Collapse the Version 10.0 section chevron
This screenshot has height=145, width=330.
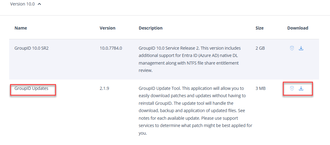click(40, 5)
